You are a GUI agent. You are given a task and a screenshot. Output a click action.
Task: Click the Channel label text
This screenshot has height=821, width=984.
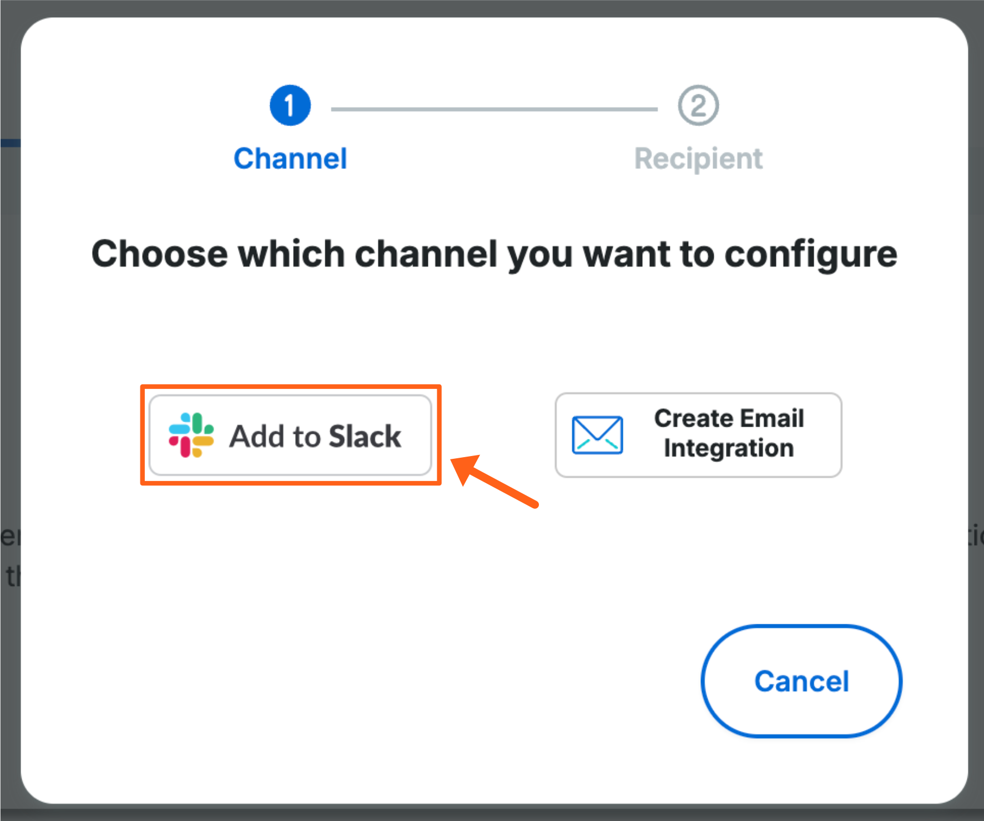pyautogui.click(x=290, y=158)
